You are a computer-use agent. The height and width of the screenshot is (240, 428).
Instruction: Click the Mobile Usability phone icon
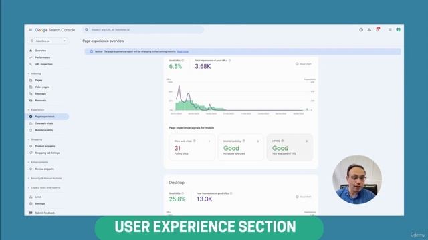[x=31, y=130]
